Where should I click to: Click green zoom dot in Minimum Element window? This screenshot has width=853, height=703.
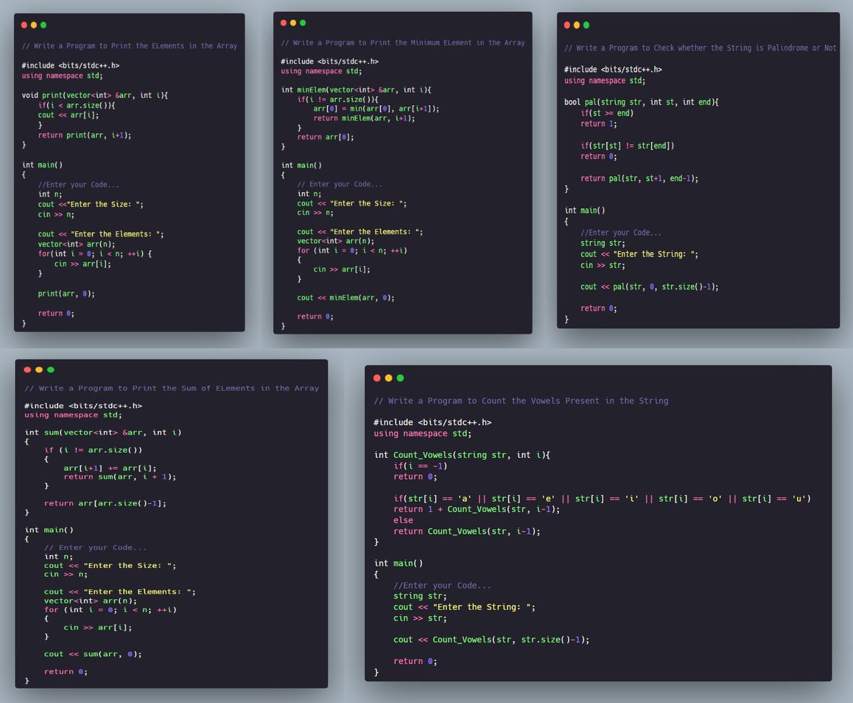(303, 23)
